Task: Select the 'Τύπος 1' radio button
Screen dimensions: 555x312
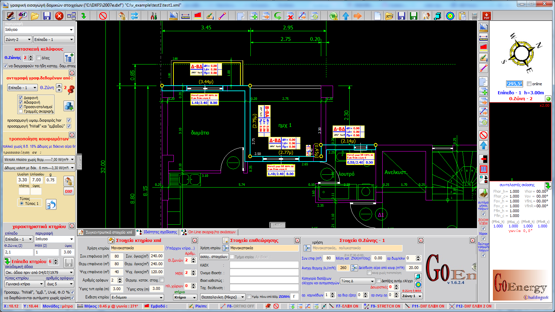Action: [x=22, y=203]
